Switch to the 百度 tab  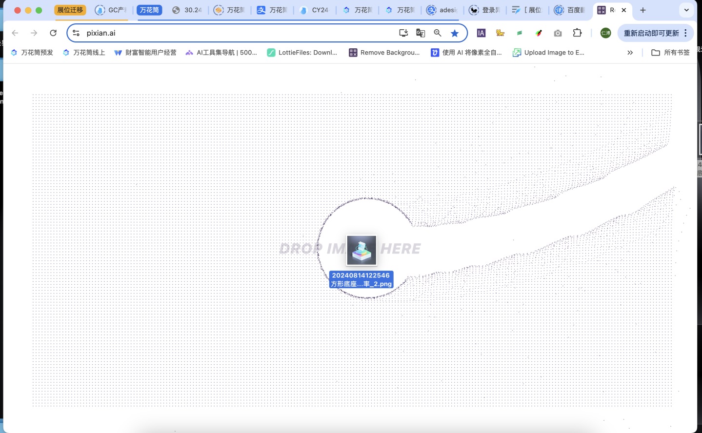tap(570, 10)
